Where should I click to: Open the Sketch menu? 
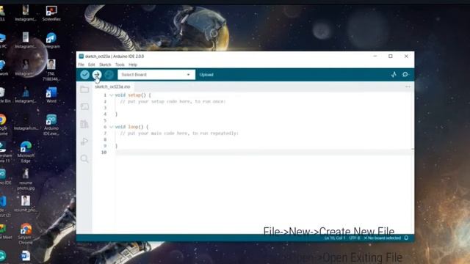pyautogui.click(x=105, y=65)
